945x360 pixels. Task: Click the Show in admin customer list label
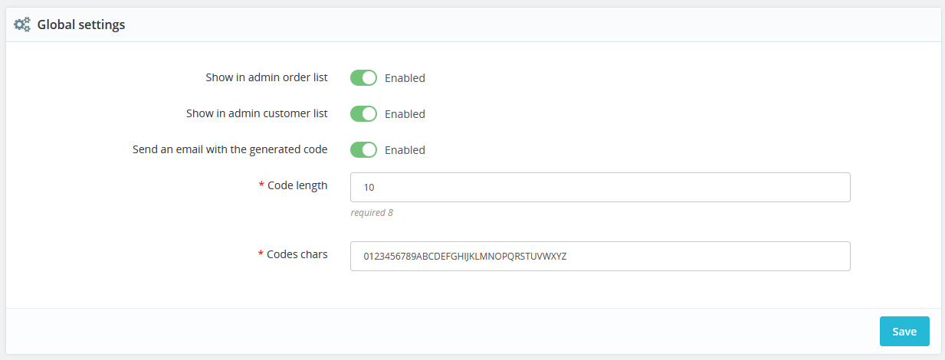click(257, 113)
